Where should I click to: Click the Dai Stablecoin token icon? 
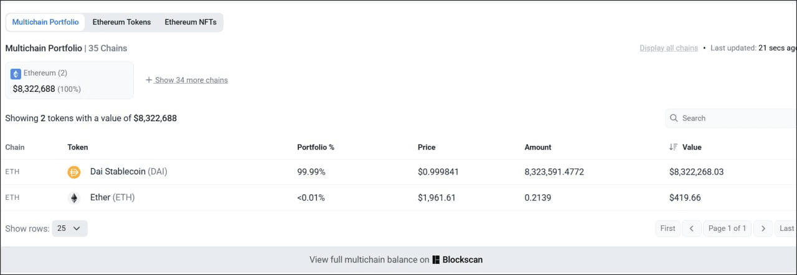click(x=74, y=172)
